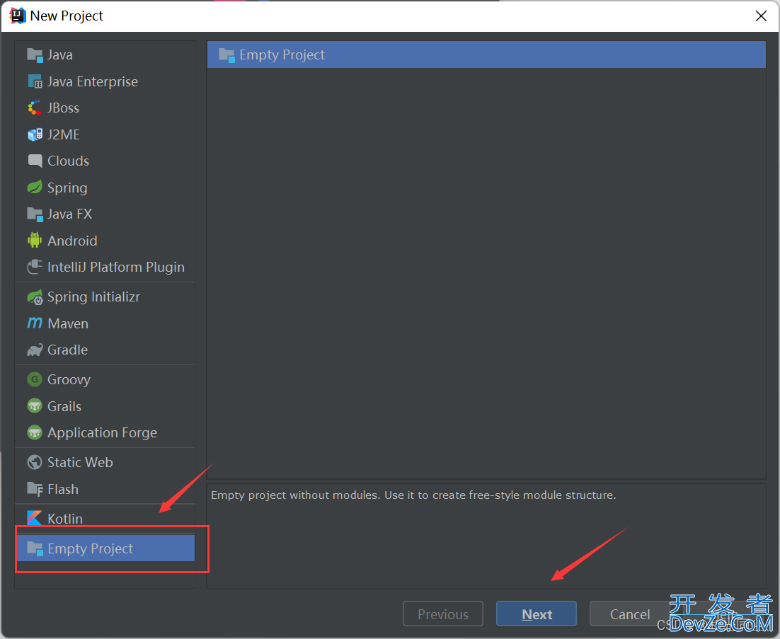
Task: Select the Groovy label
Action: coord(69,380)
